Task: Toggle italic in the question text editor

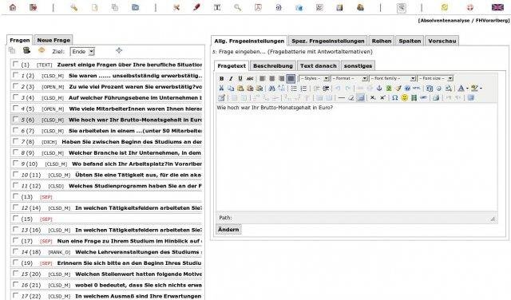Action: coord(231,78)
